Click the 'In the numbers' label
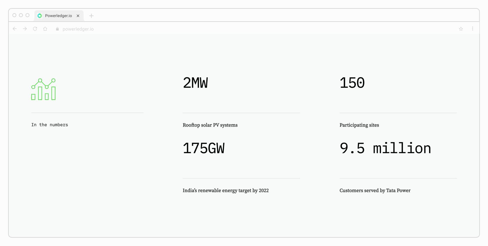The height and width of the screenshot is (246, 488). pos(50,125)
